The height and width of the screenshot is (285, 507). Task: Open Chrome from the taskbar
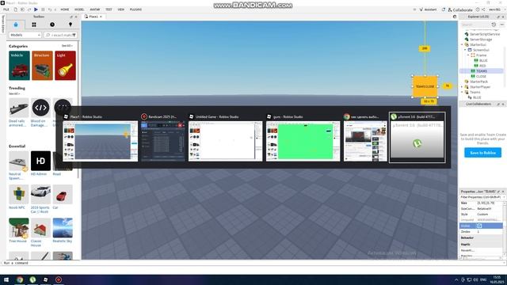coord(20,279)
